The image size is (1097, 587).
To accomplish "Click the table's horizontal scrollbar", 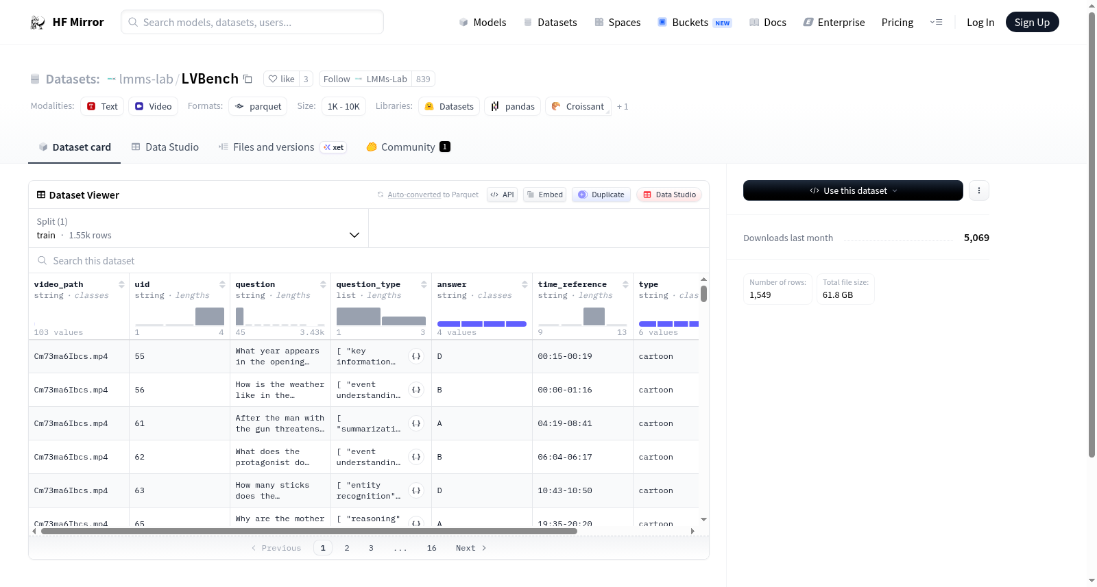I will pos(309,531).
